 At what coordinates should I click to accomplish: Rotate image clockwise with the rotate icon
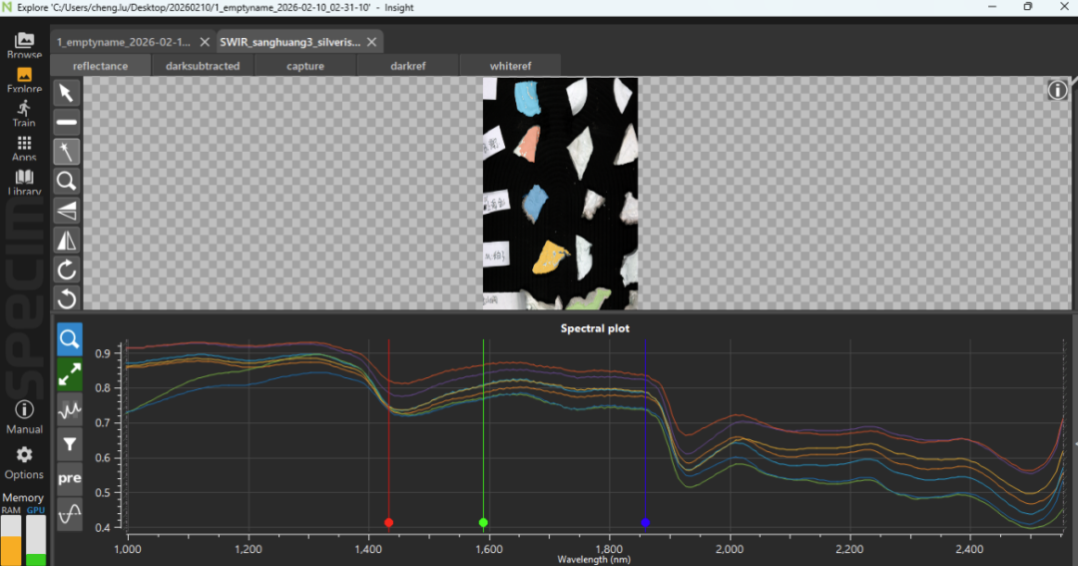click(67, 271)
